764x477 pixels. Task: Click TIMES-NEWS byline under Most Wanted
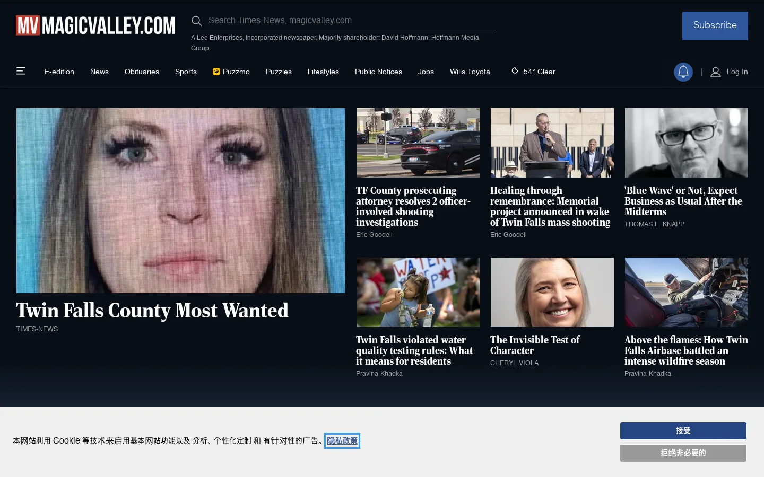(37, 329)
